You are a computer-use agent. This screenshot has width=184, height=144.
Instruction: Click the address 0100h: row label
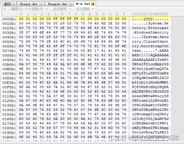(x=9, y=92)
